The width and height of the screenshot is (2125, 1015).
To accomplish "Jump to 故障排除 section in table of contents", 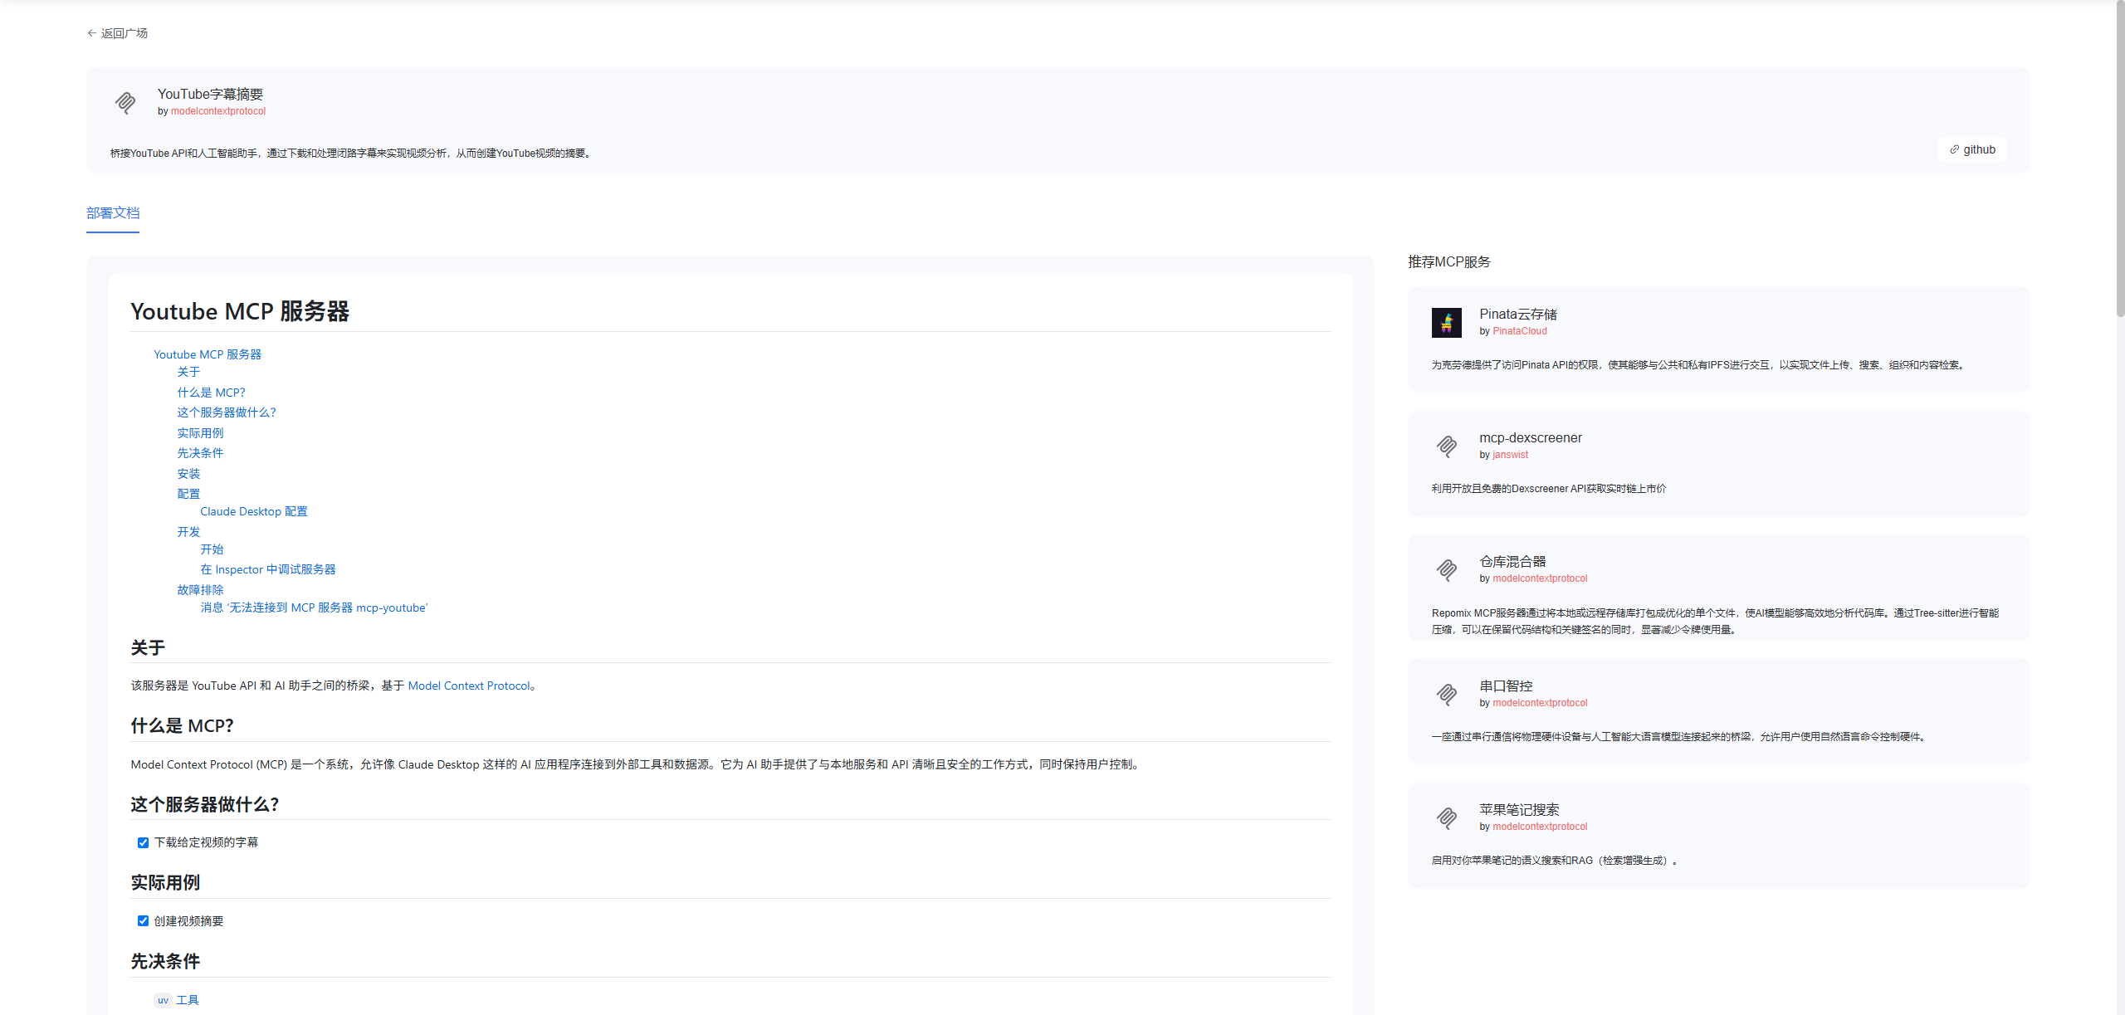I will point(200,590).
